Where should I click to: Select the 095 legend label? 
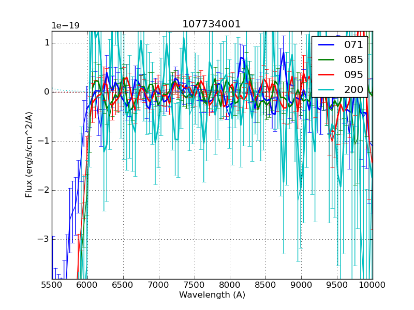pos(353,74)
